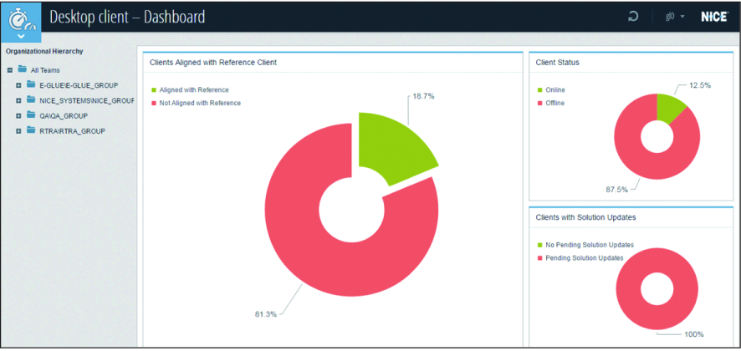
Task: Click the Desktop client – Dashboard title
Action: (127, 17)
